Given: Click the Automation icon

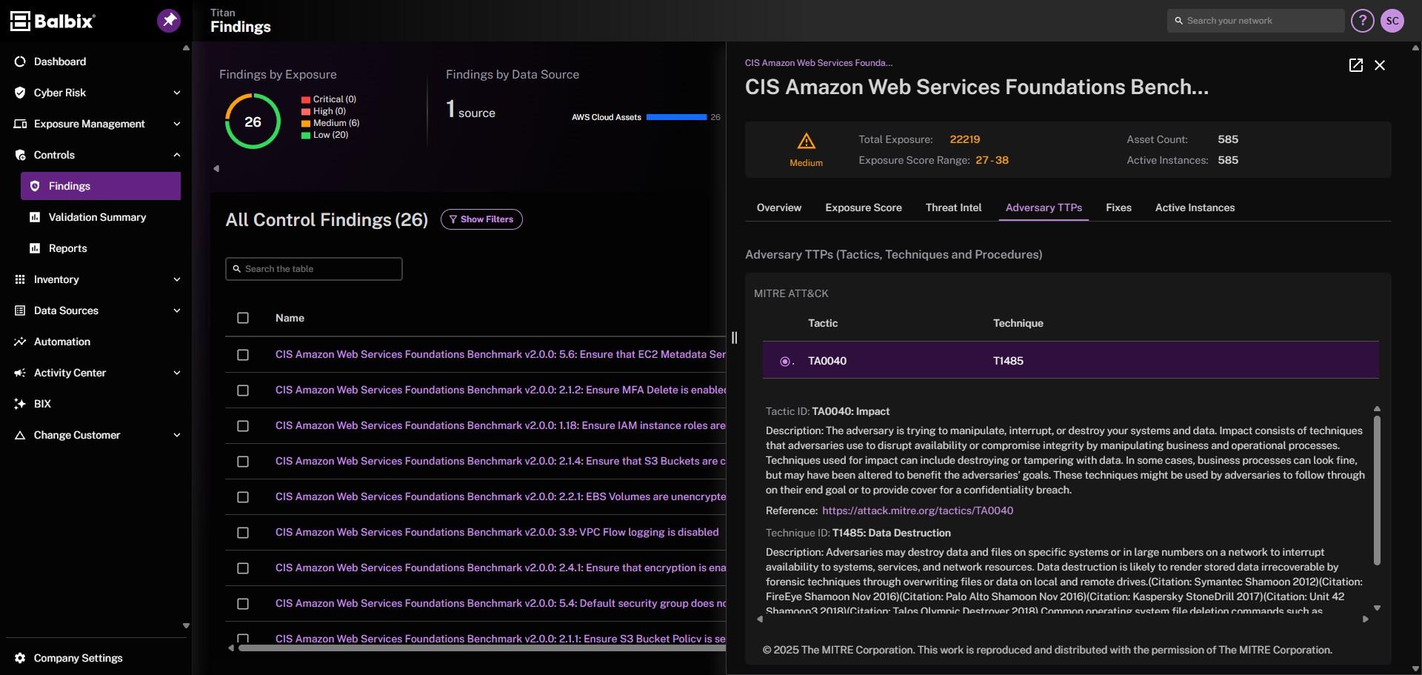Looking at the screenshot, I should (x=20, y=342).
